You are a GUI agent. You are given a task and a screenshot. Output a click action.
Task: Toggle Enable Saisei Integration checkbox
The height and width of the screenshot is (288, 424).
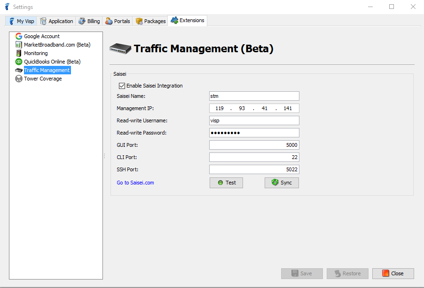(122, 86)
